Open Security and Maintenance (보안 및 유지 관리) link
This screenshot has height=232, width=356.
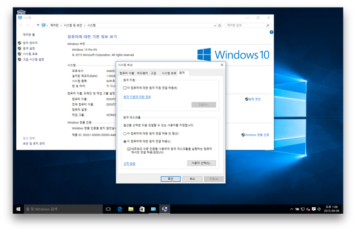click(x=34, y=144)
